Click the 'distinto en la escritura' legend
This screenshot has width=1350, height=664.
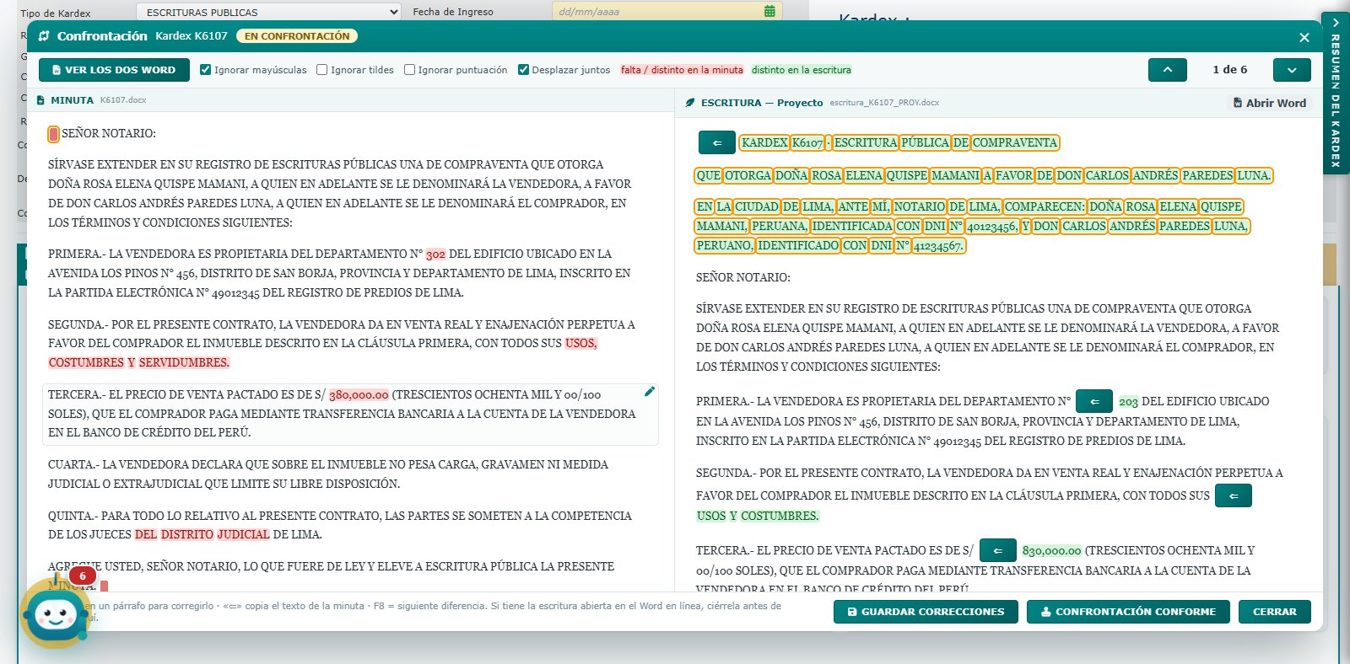click(802, 70)
